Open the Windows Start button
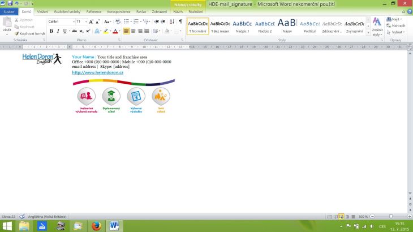The height and width of the screenshot is (232, 413). click(7, 226)
